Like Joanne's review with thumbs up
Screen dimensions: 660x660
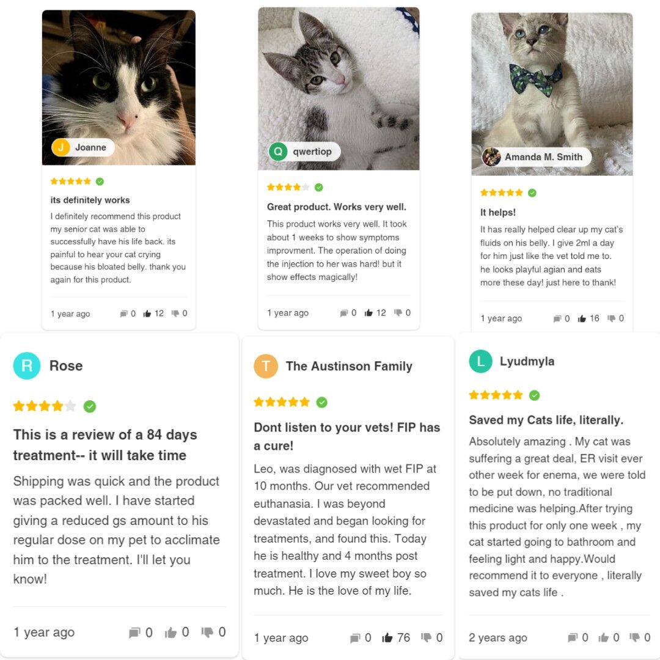click(x=147, y=313)
